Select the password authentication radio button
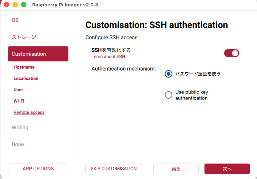257x179 pixels. coord(169,74)
